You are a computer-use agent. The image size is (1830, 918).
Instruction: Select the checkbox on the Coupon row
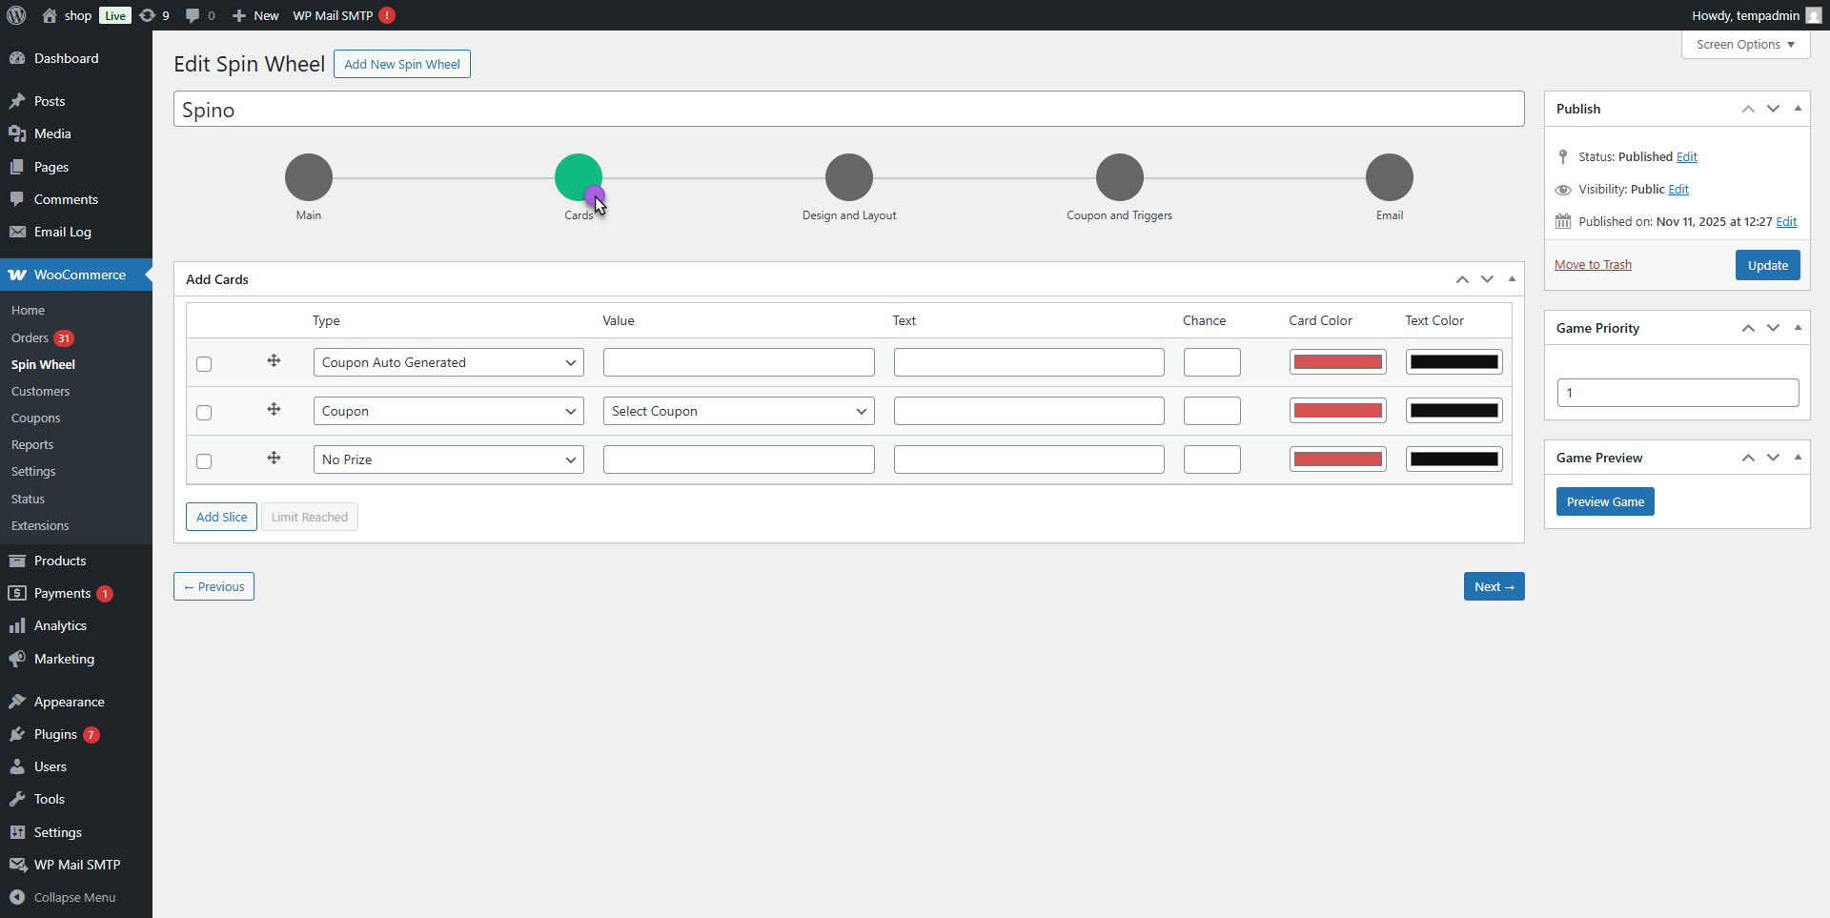click(204, 413)
